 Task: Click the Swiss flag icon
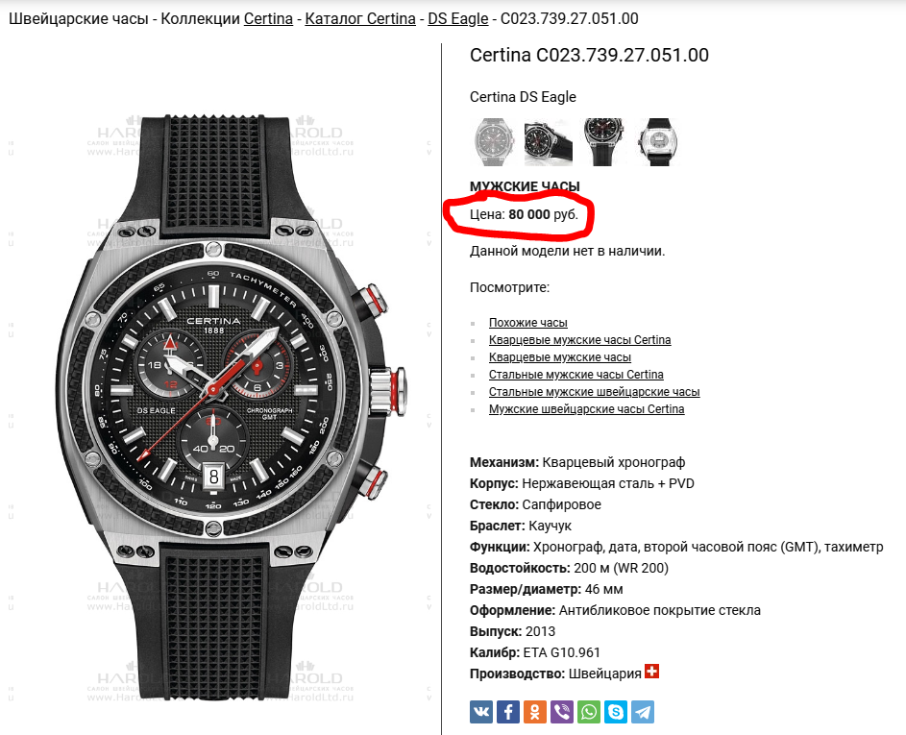[x=651, y=672]
